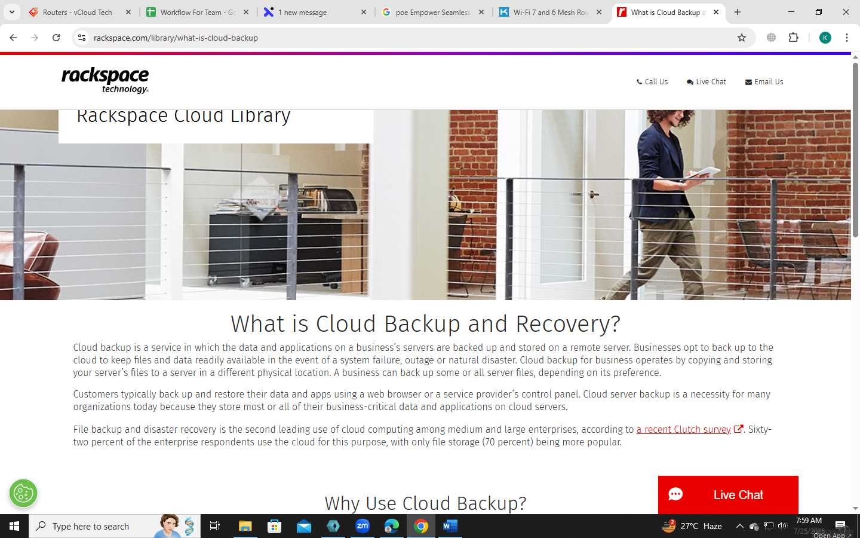
Task: Click the OneDrive paused tray icon
Action: (x=754, y=526)
